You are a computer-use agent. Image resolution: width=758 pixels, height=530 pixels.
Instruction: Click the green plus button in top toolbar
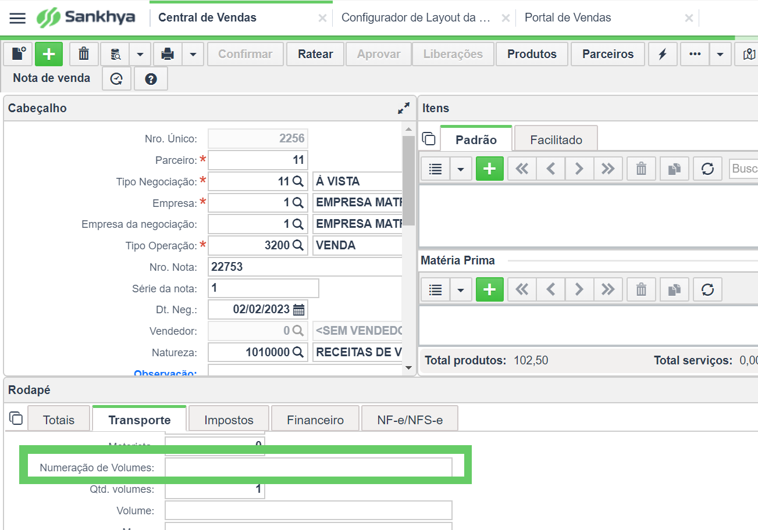pos(49,54)
